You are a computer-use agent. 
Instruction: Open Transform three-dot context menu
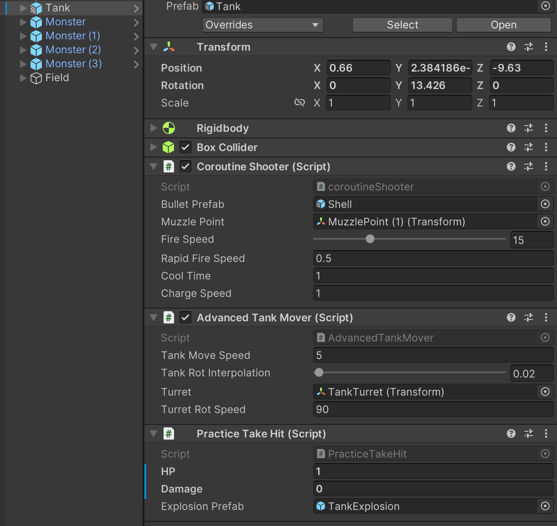[x=546, y=47]
